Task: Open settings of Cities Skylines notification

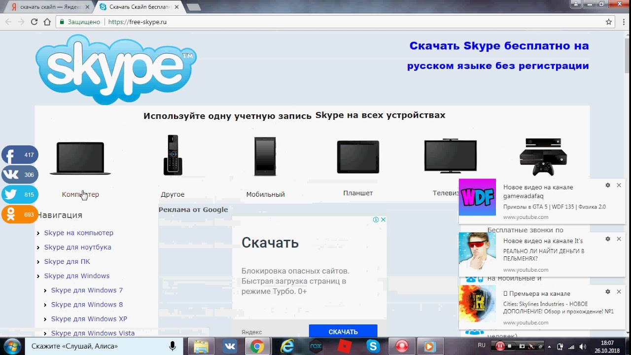Action: (x=608, y=292)
